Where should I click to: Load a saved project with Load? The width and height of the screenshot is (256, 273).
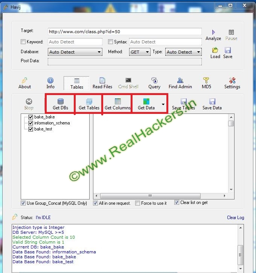click(x=215, y=53)
